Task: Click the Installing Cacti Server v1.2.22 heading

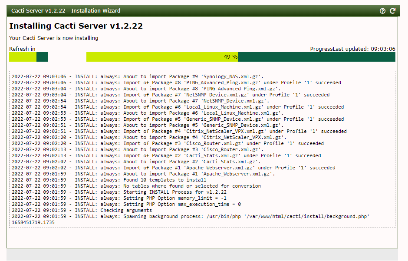Action: click(76, 26)
